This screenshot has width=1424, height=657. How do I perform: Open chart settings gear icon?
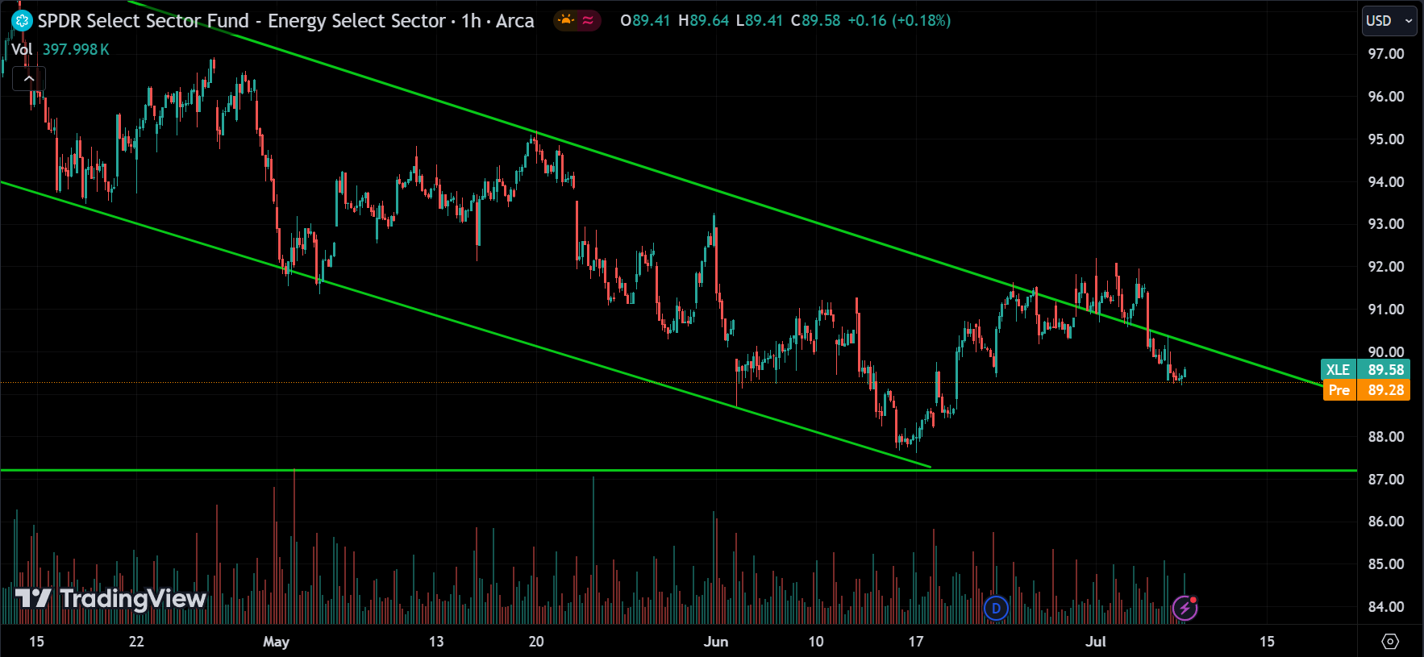click(1390, 642)
